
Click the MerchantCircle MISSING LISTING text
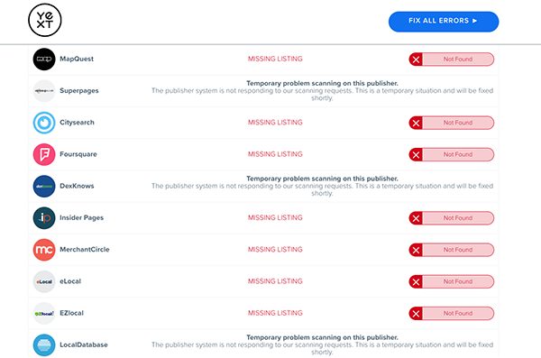pyautogui.click(x=275, y=249)
